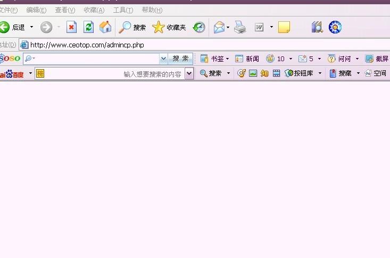This screenshot has width=390, height=258.
Task: Open the 工具(T) menu
Action: [x=123, y=10]
